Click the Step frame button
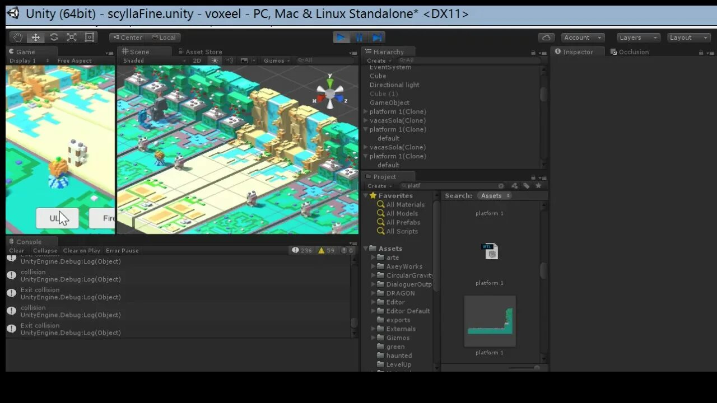717x403 pixels. click(377, 38)
